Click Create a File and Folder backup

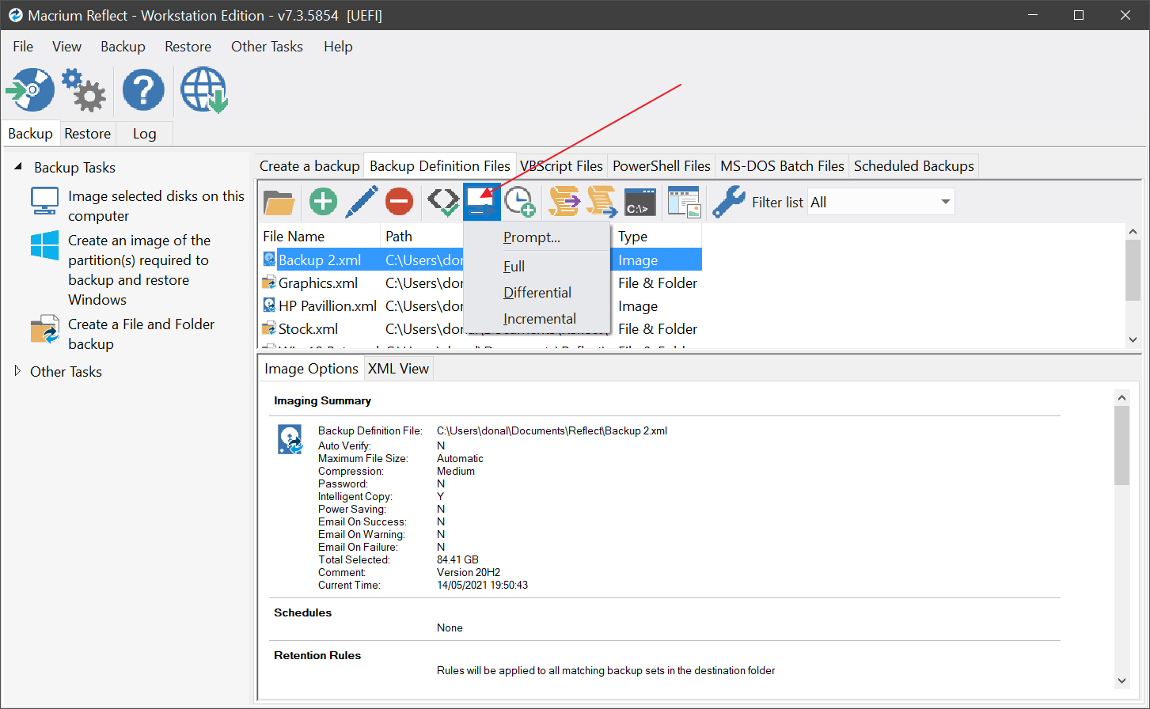click(x=141, y=334)
